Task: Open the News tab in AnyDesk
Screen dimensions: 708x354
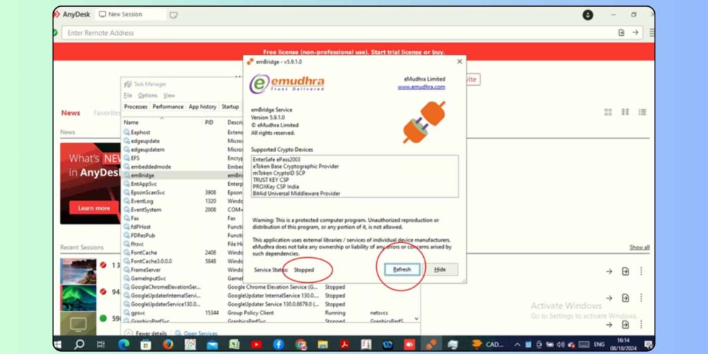Action: tap(71, 113)
